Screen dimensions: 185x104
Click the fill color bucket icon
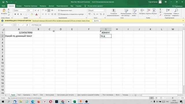click(x=32, y=14)
